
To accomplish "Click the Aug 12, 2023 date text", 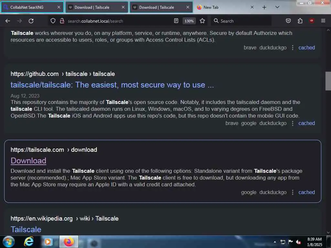I will tap(25, 96).
